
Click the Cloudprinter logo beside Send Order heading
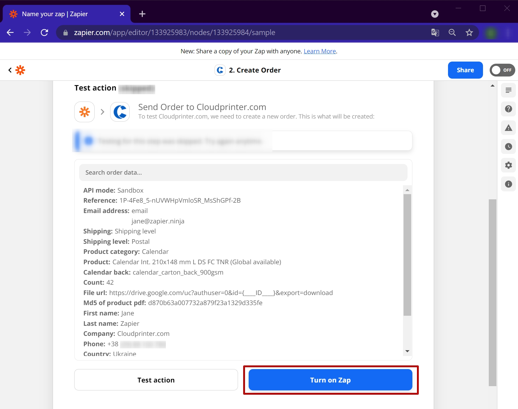click(x=120, y=112)
